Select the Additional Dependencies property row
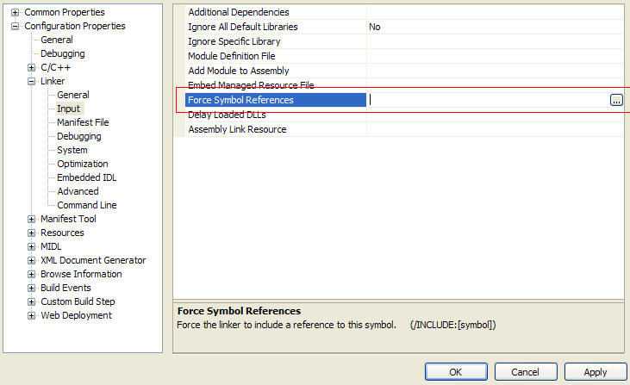The height and width of the screenshot is (385, 630). tap(239, 12)
